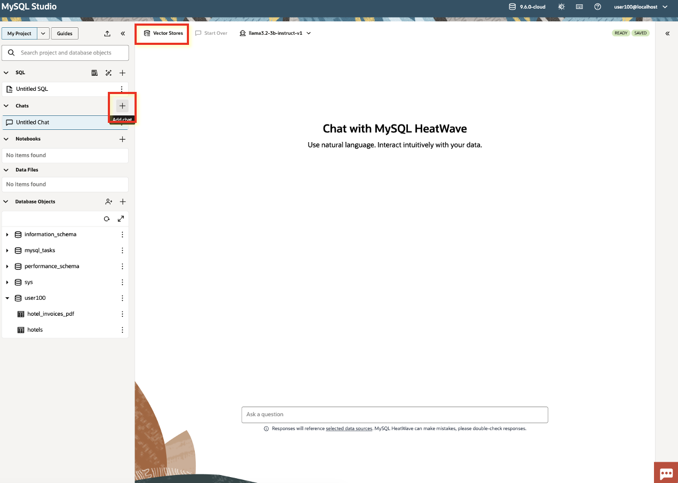
Task: Click No items found under Data Files
Action: [26, 184]
